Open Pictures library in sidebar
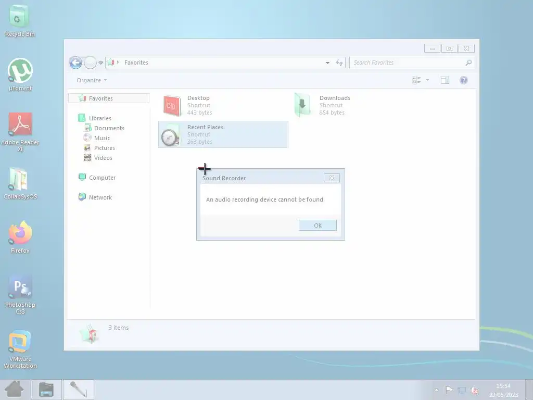 click(x=99, y=148)
